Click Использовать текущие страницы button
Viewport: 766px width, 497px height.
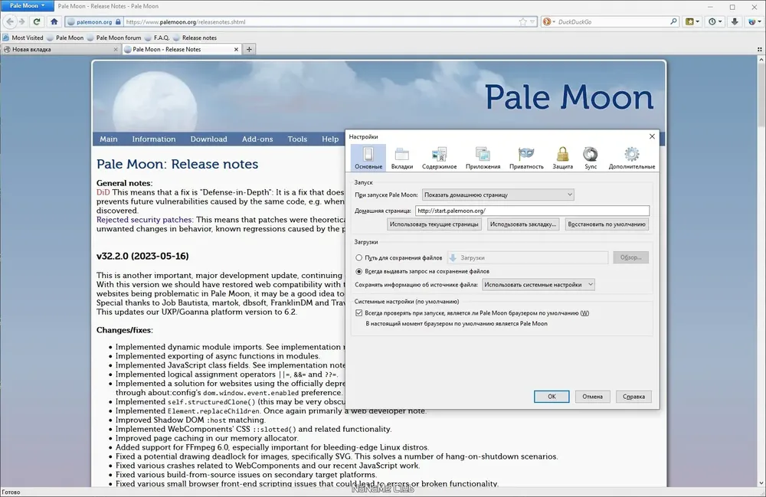pyautogui.click(x=434, y=224)
